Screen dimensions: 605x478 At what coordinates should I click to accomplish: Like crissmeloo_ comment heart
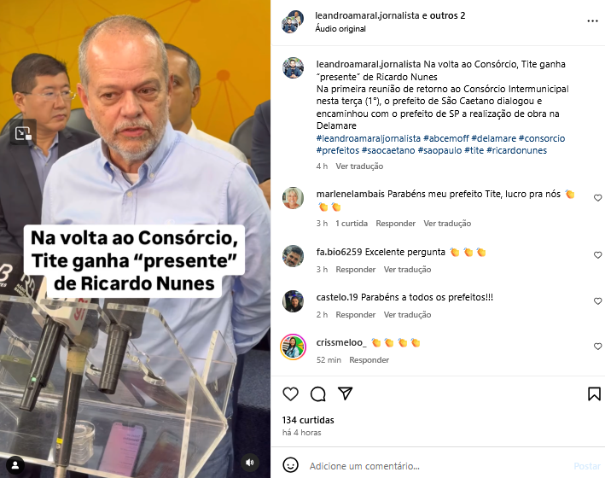tap(597, 347)
